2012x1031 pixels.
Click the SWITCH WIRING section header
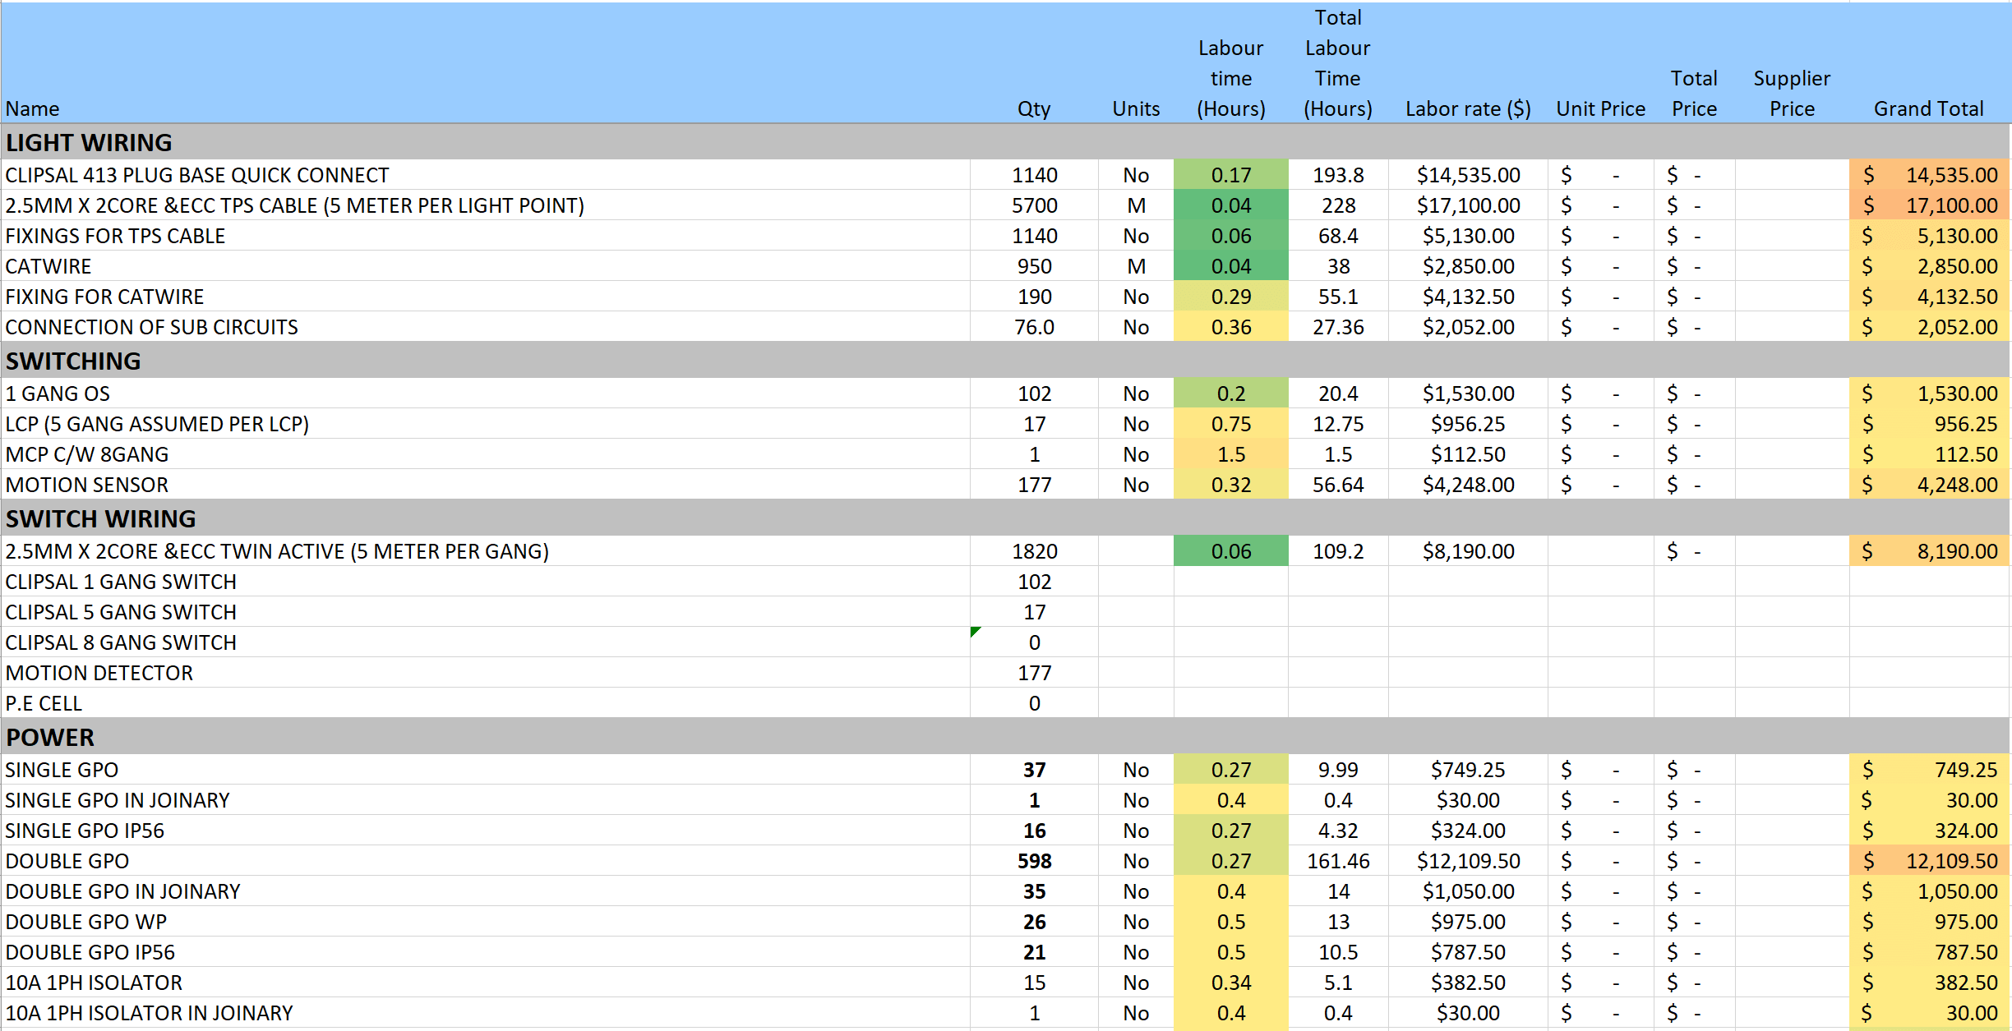[101, 519]
